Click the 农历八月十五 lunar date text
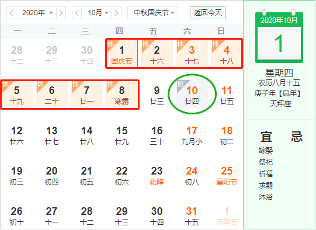The height and width of the screenshot is (230, 316). (x=279, y=83)
